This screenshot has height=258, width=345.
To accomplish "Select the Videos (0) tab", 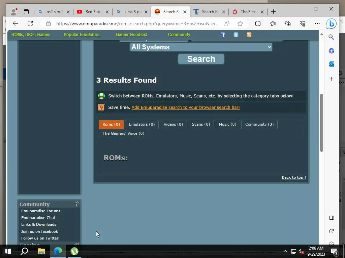I will (x=173, y=124).
